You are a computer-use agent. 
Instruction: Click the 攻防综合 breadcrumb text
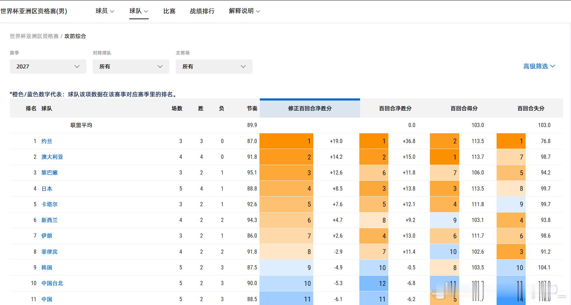point(75,36)
